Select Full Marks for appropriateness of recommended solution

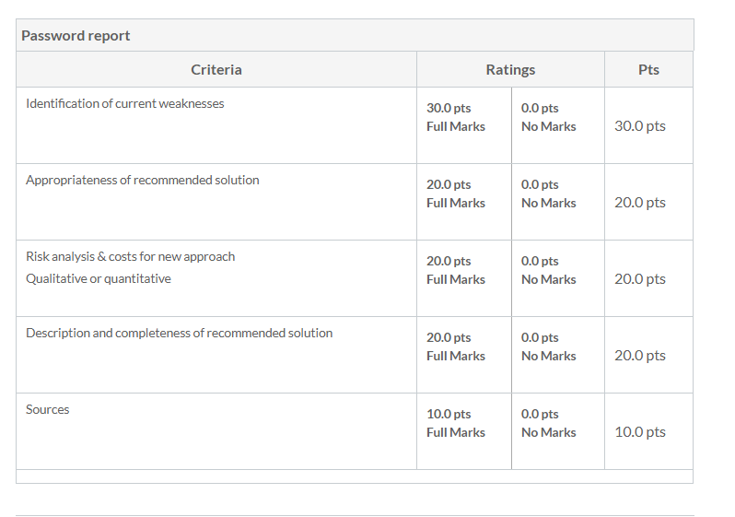click(464, 202)
